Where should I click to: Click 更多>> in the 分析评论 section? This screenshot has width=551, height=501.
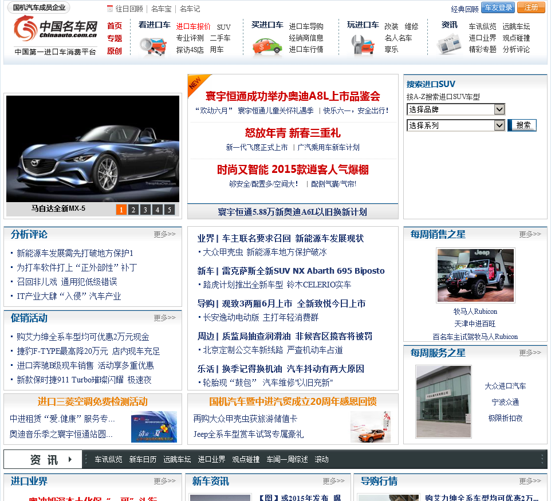pyautogui.click(x=164, y=234)
